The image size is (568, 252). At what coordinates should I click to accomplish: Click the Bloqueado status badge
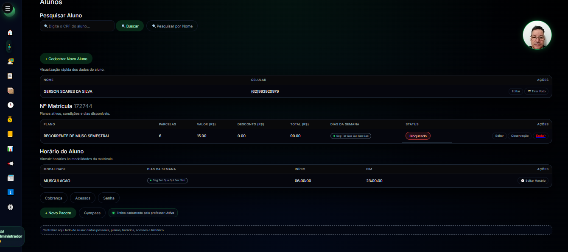coord(418,136)
